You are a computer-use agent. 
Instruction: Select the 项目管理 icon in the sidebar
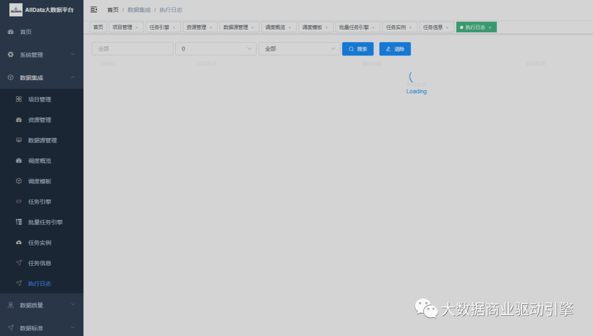[19, 99]
